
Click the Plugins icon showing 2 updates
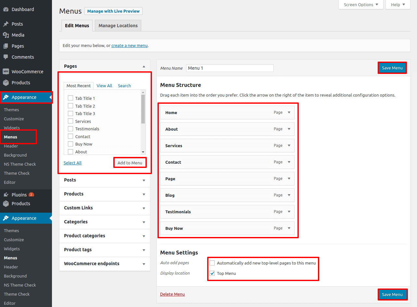(6, 194)
